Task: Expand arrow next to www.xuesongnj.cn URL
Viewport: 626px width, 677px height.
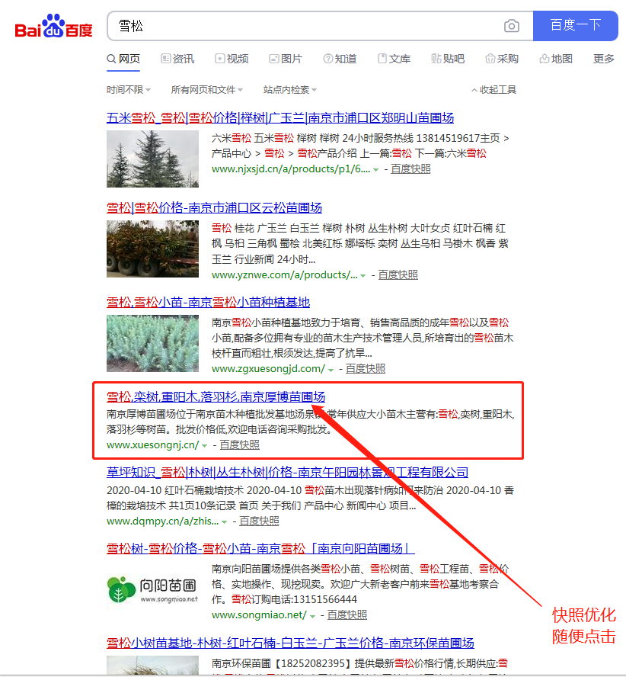Action: [205, 446]
